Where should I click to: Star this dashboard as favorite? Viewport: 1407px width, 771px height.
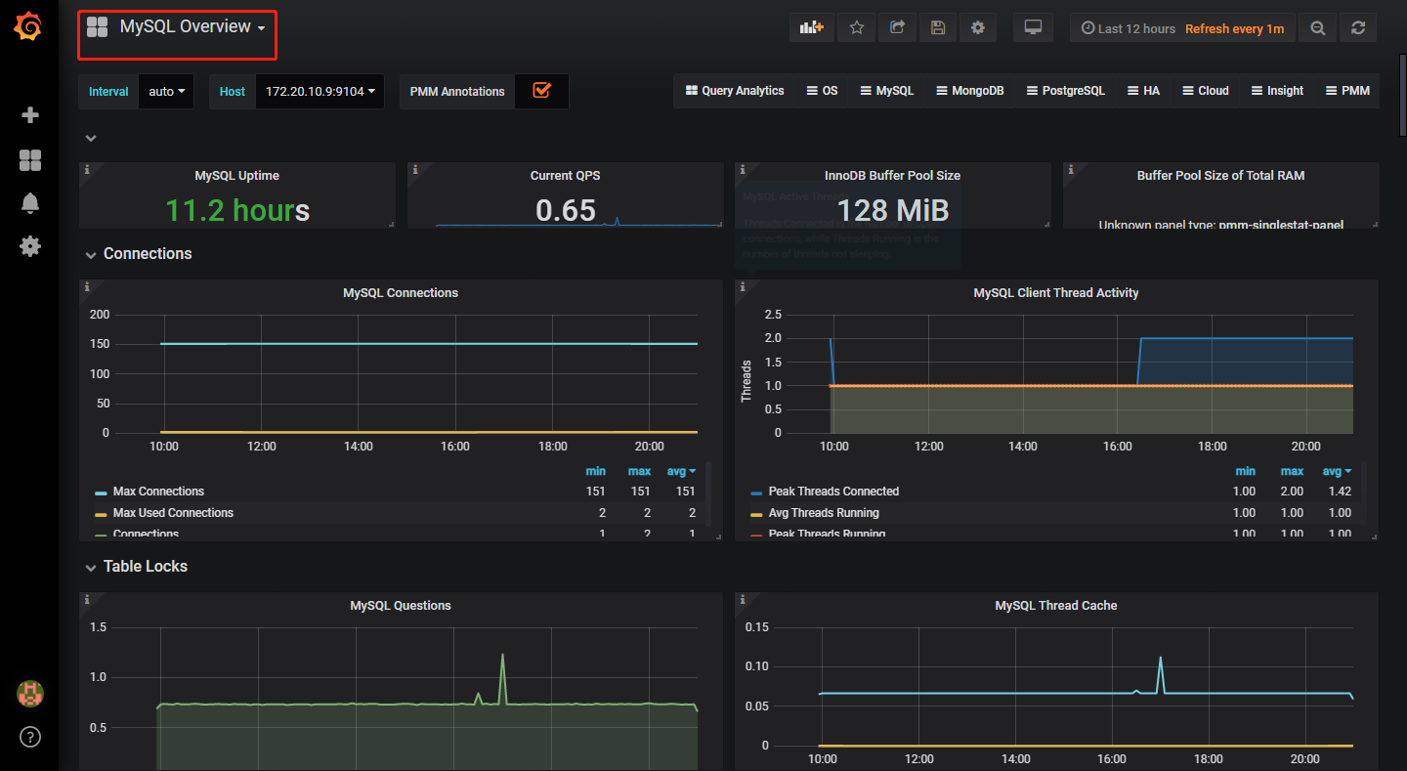click(x=857, y=28)
